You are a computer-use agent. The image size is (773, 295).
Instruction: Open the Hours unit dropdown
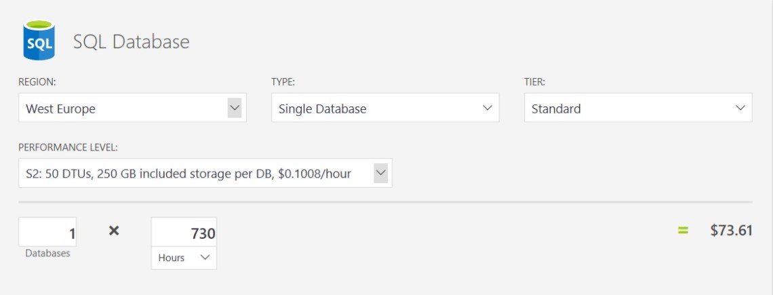pyautogui.click(x=184, y=258)
